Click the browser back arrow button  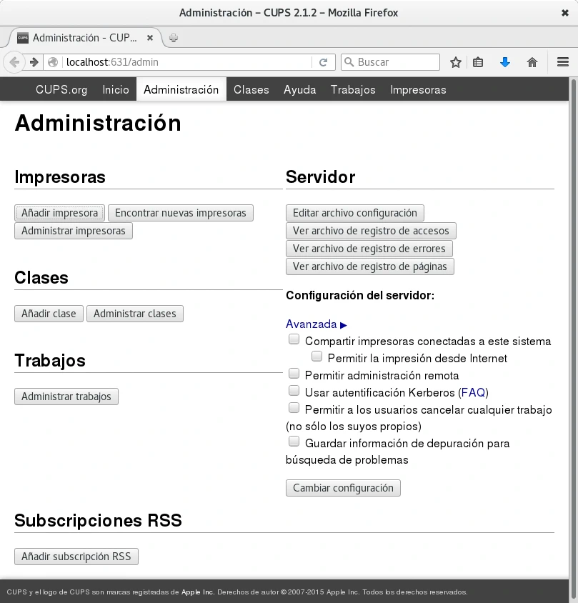(x=14, y=62)
